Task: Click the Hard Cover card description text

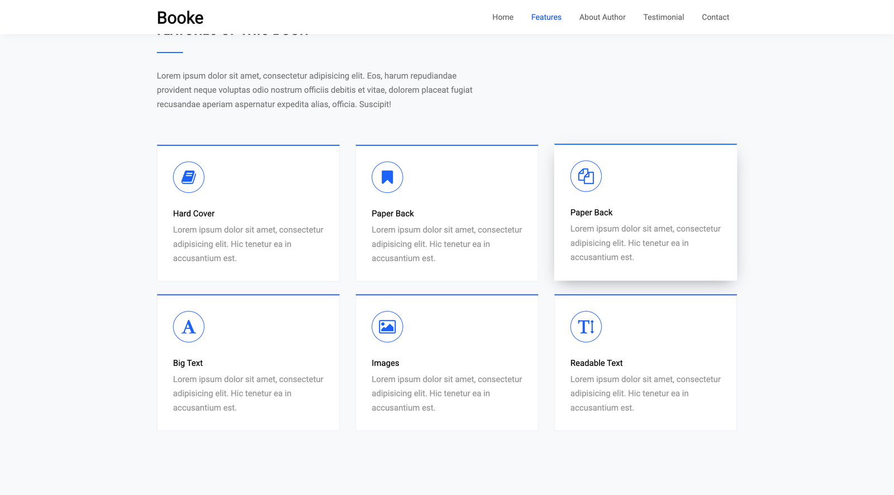Action: click(248, 244)
